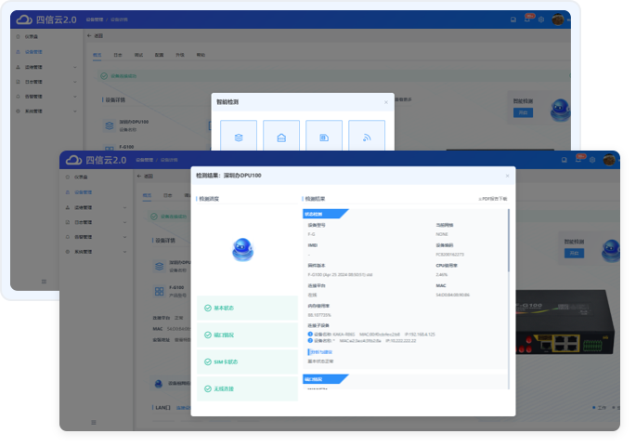Open settings gear in the front window header

point(592,160)
